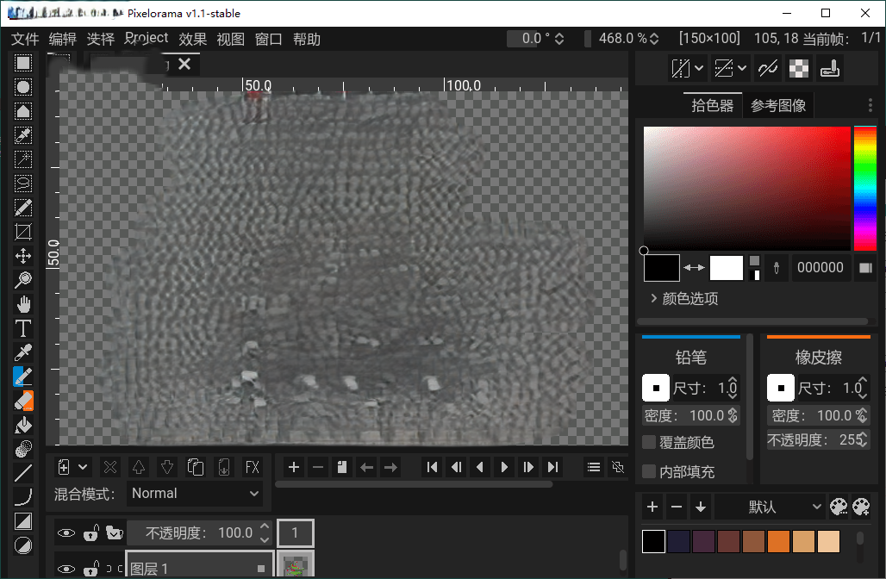The height and width of the screenshot is (579, 886).
Task: Play the animation backwards
Action: point(480,467)
